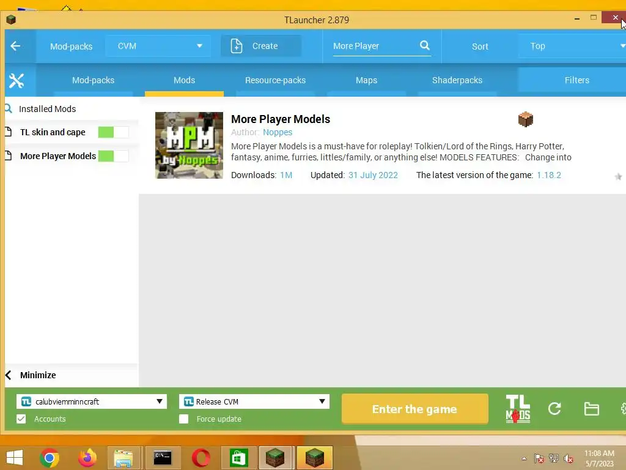Viewport: 626px width, 470px height.
Task: Open Google Chrome from the taskbar
Action: (50, 458)
